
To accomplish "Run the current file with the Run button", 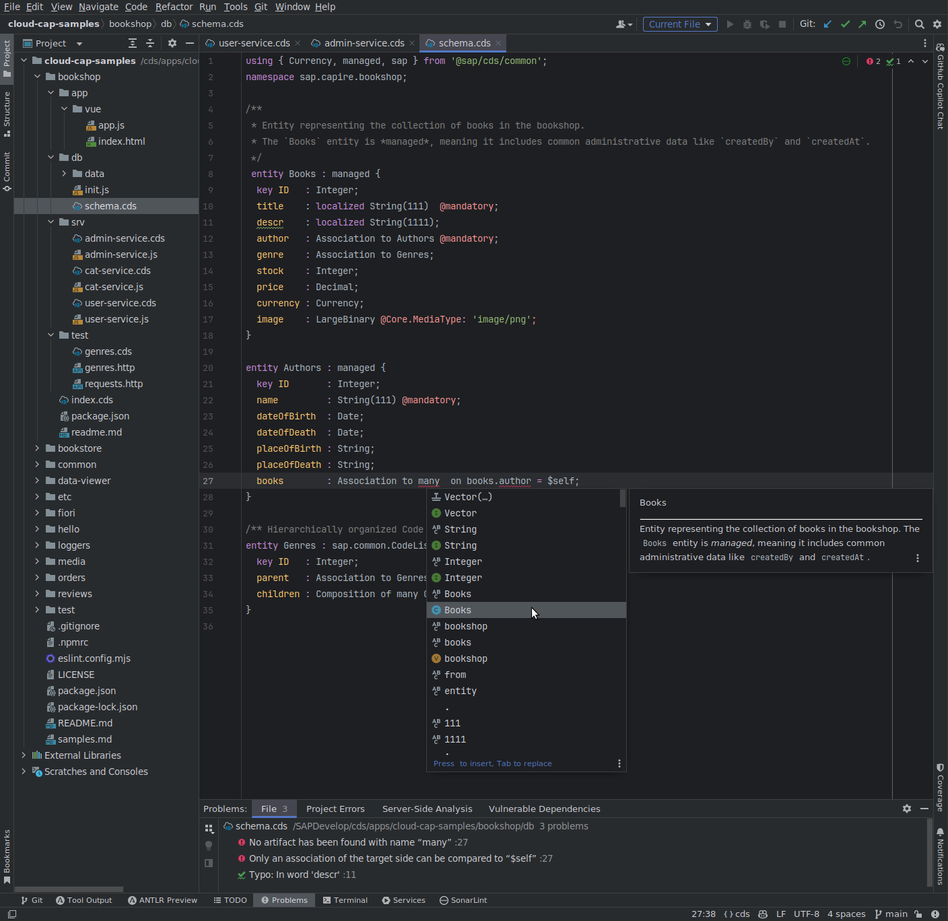I will (x=730, y=24).
